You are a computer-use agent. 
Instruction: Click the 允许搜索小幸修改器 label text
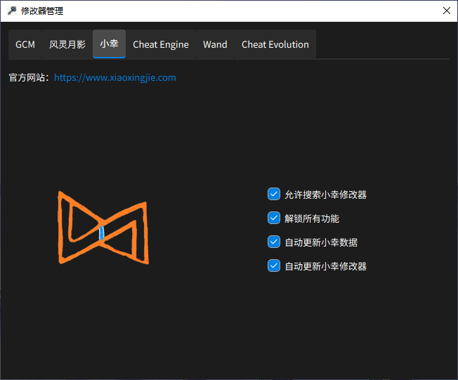coord(325,195)
